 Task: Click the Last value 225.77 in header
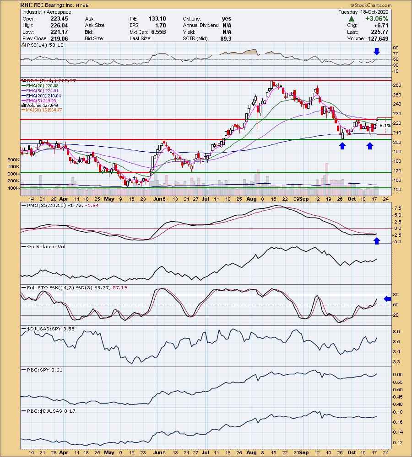(x=379, y=32)
